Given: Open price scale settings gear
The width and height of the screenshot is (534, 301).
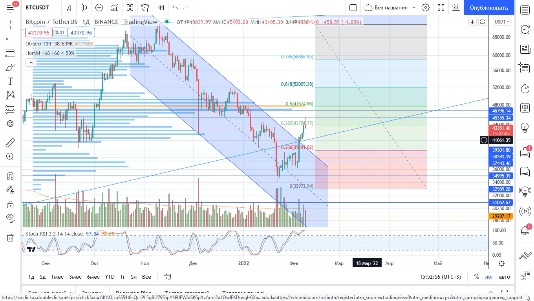Looking at the screenshot, I should point(501,263).
